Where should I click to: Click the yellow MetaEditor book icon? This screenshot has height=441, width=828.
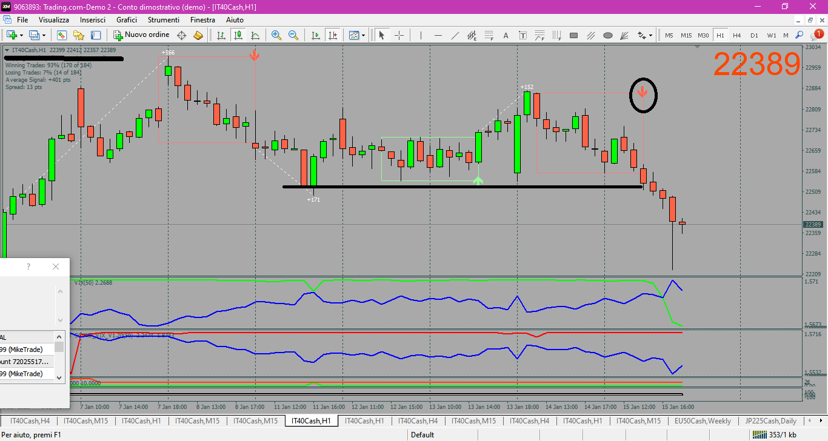pos(198,35)
